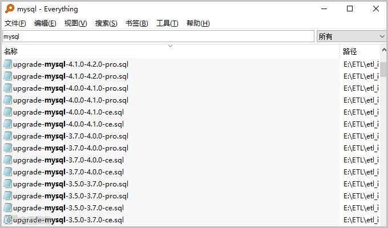Screen dimensions: 388x228
Task: Expand the 所有 filter dropdown
Action: click(351, 36)
